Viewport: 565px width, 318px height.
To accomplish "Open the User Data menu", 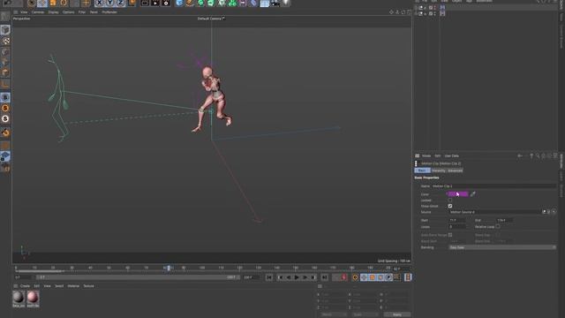I will point(451,155).
